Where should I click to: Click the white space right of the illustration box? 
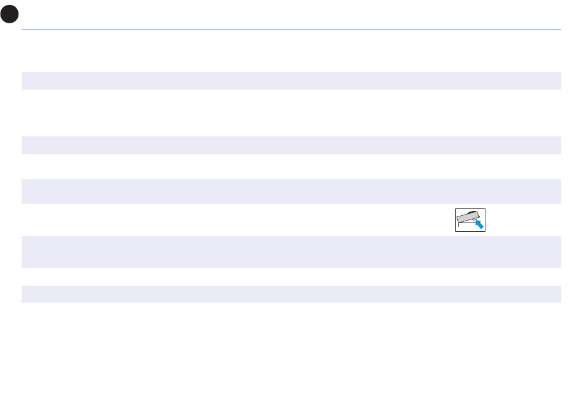523,220
